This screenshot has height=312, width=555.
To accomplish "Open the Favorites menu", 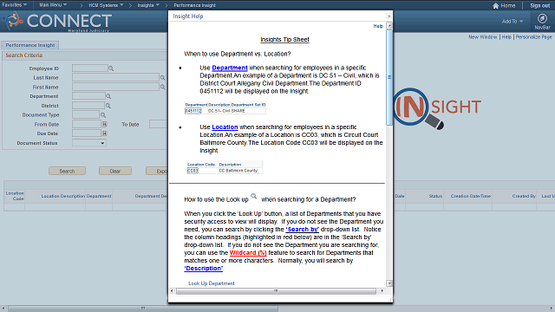I will [x=15, y=5].
